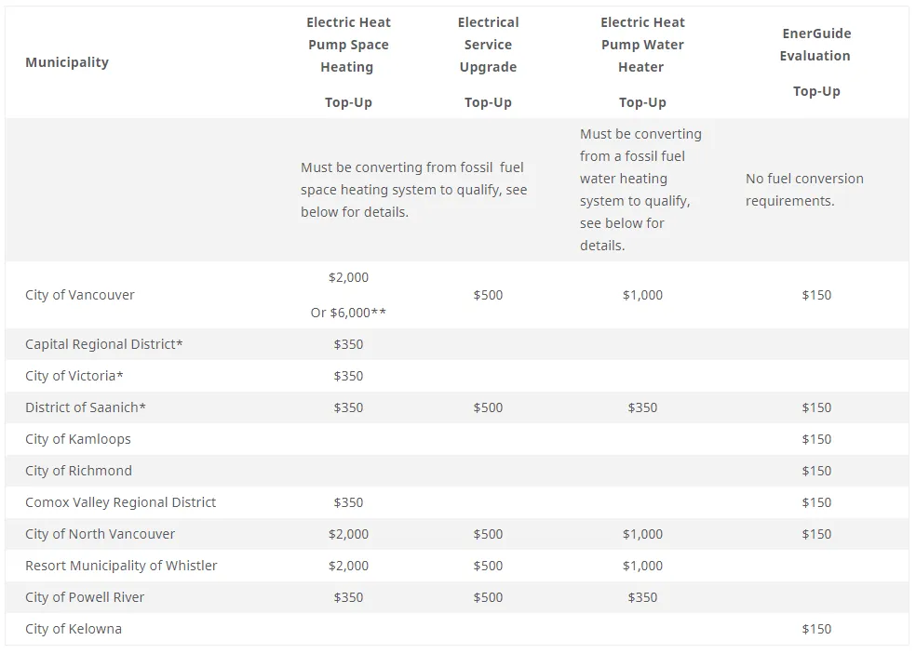Image resolution: width=916 pixels, height=654 pixels.
Task: Select the 'No fuel conversion requirements' note
Action: pyautogui.click(x=804, y=190)
